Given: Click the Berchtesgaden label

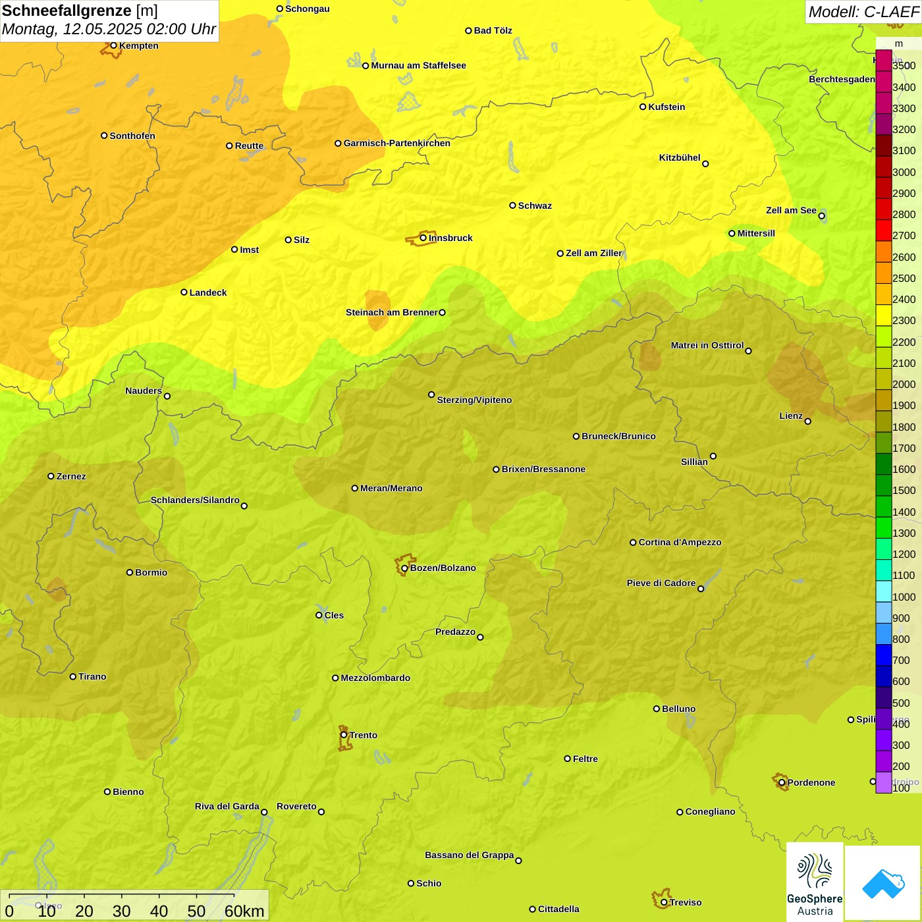Looking at the screenshot, I should click(842, 79).
